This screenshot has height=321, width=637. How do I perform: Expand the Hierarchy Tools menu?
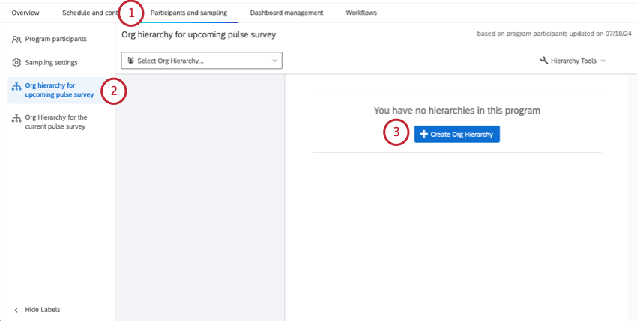click(573, 61)
